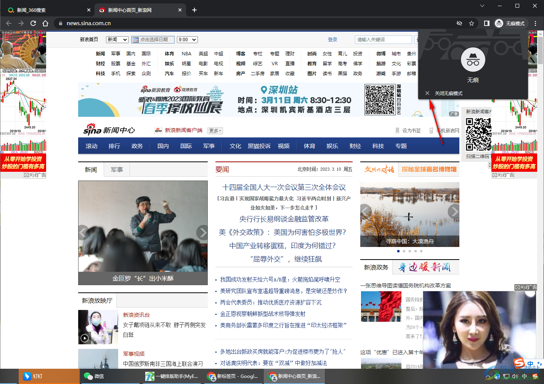Click the taskbar volume speaker icon
This screenshot has height=384, width=544.
[515, 376]
